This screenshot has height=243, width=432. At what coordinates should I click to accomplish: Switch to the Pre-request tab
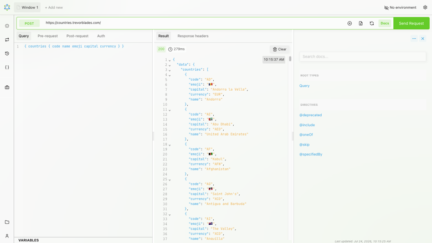(x=48, y=36)
